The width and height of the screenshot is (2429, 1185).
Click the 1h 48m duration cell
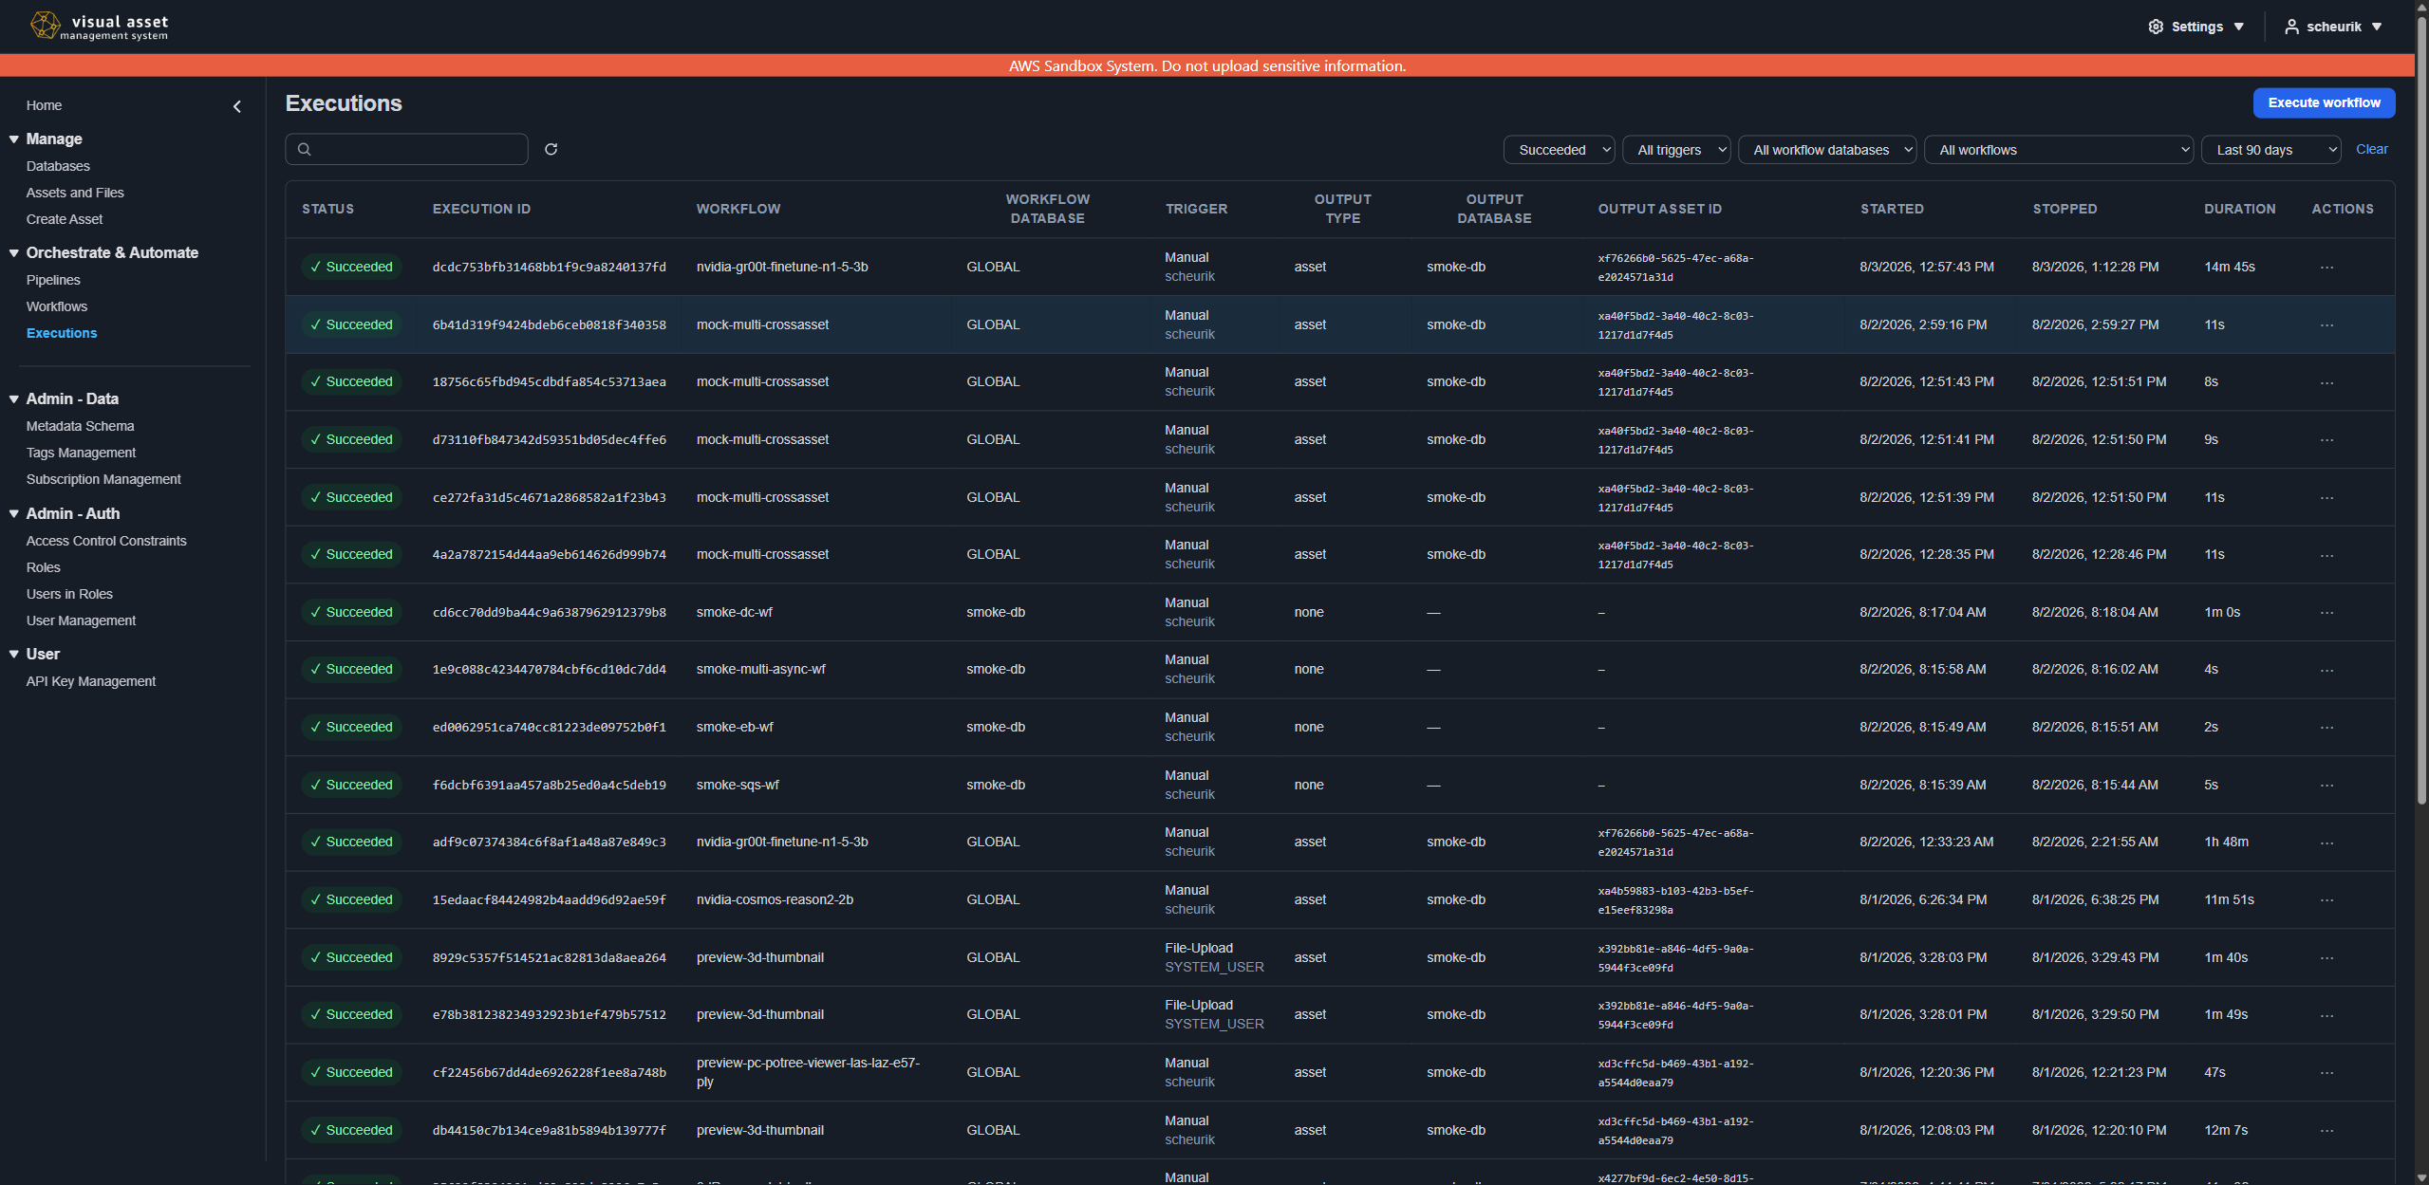click(2226, 842)
